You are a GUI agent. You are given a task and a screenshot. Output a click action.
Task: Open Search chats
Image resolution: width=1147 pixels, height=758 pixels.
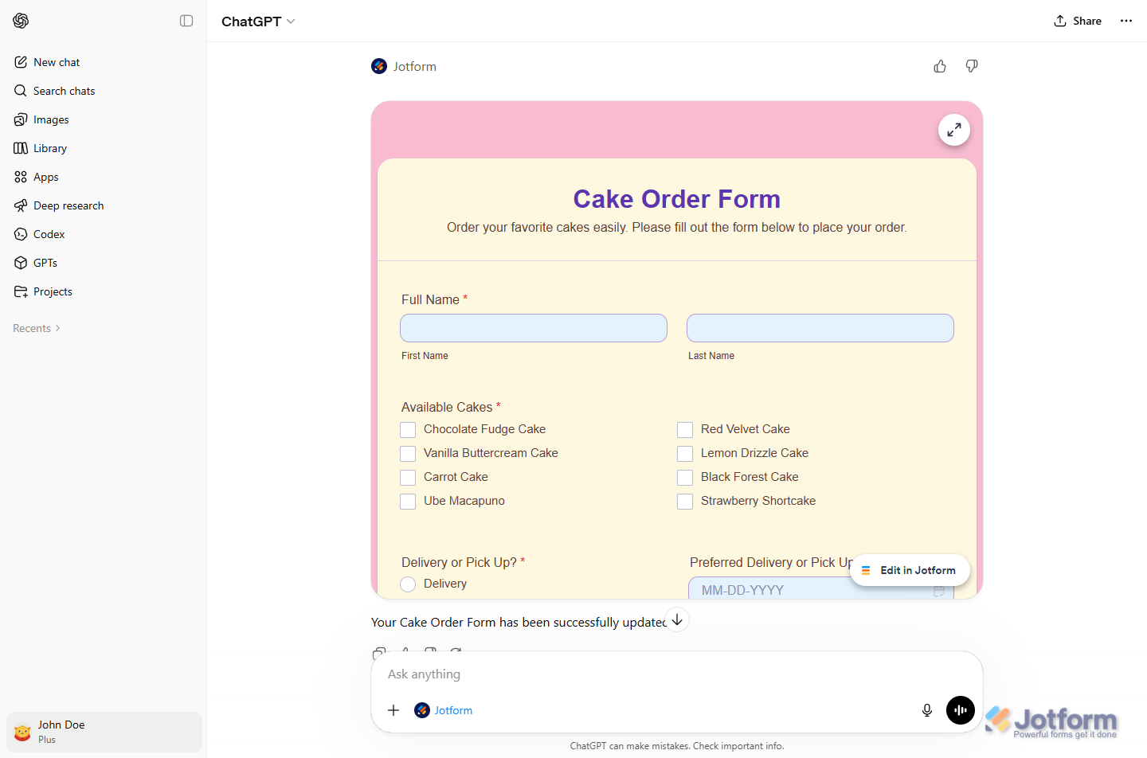point(64,90)
